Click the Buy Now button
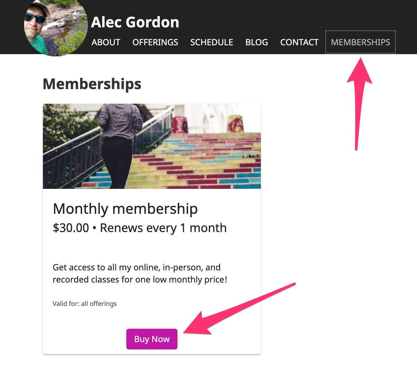Screen dimensions: 417x385 (152, 339)
